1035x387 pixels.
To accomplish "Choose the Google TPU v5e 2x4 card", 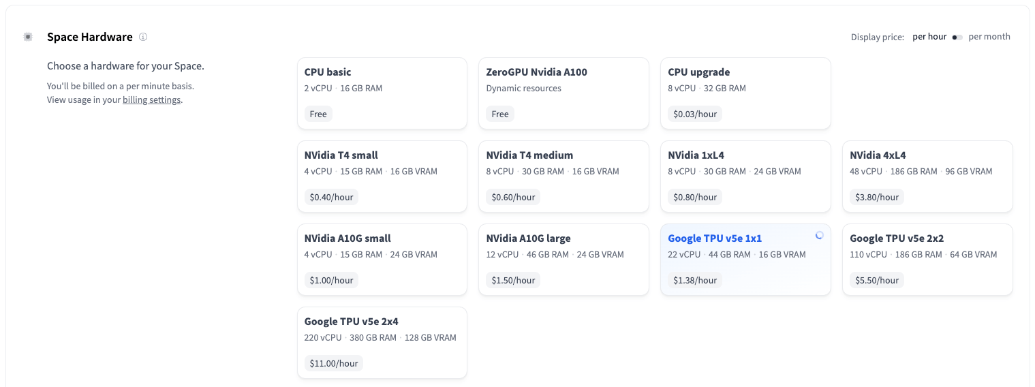I will 382,343.
